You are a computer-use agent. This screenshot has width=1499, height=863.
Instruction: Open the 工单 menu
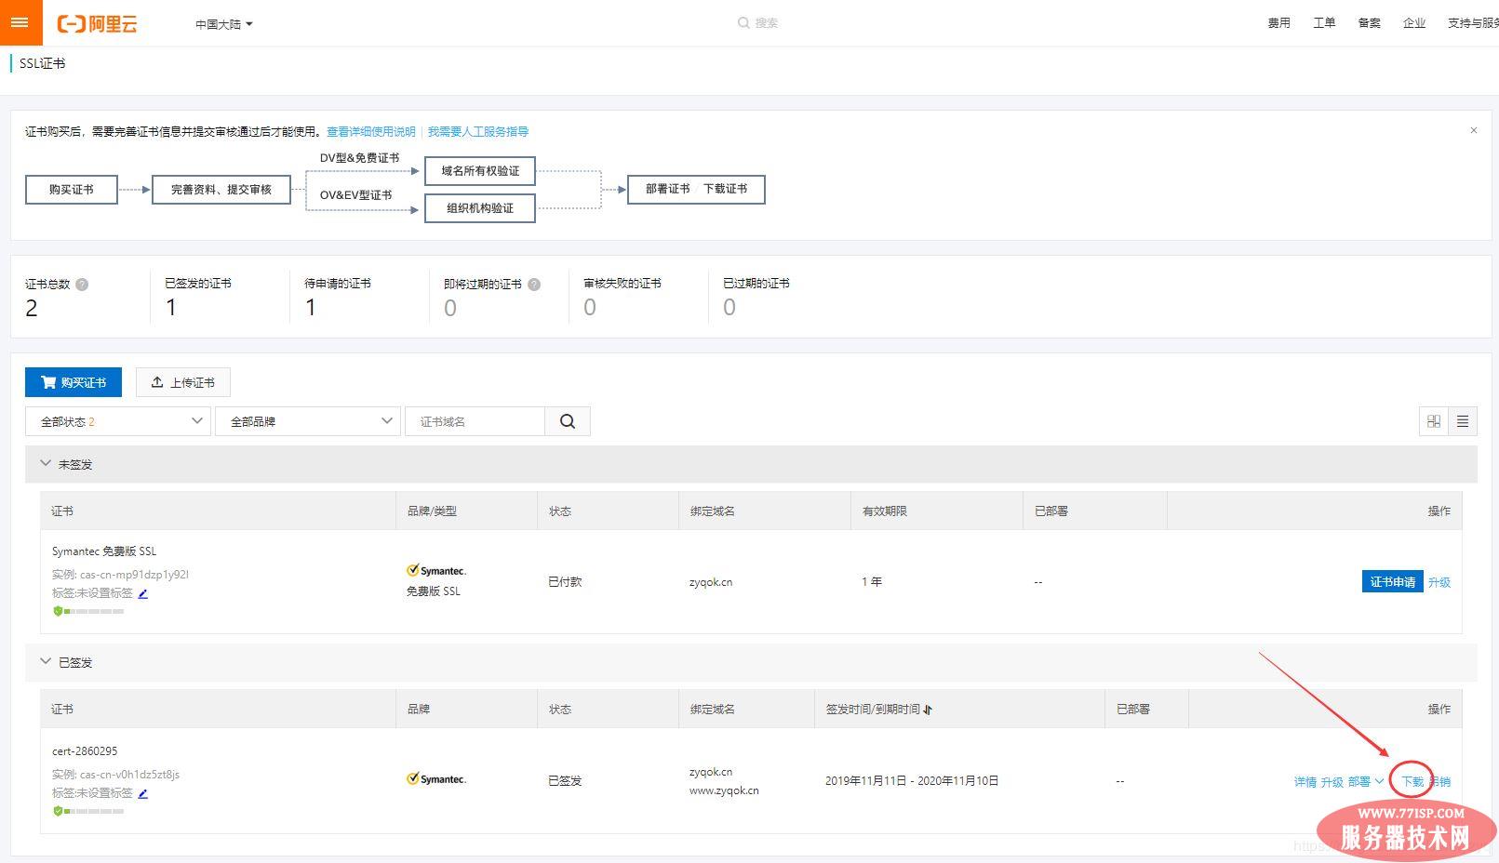tap(1324, 23)
